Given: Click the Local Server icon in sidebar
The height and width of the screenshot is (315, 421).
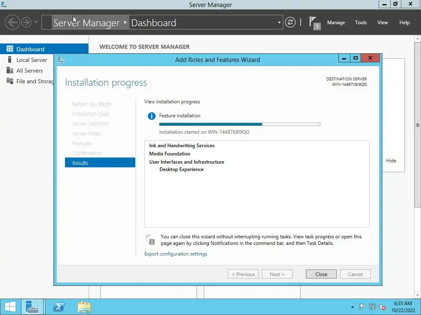Looking at the screenshot, I should (10, 60).
